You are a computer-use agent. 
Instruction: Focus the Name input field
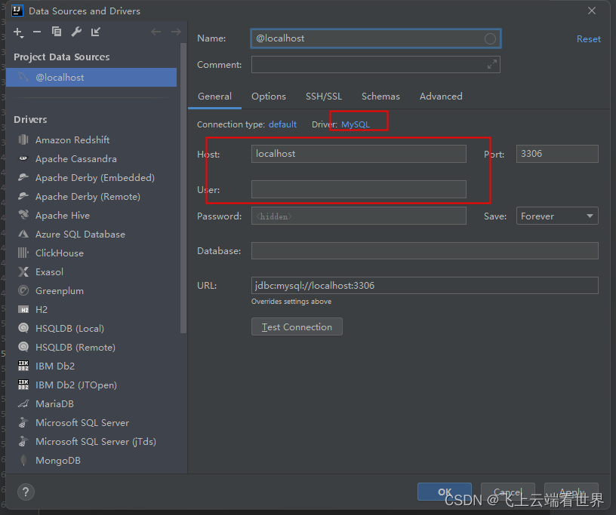(x=376, y=38)
